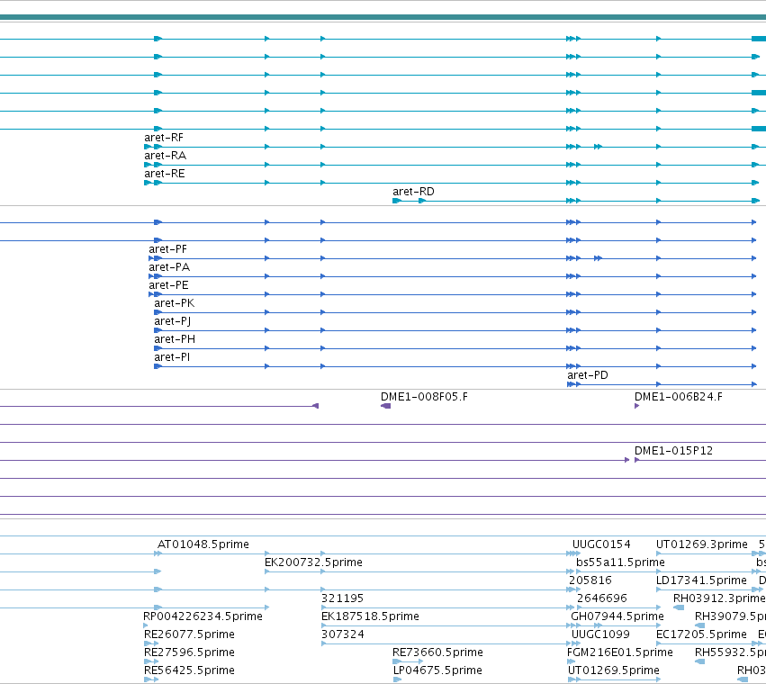Select the EK187518.5prime EST label

(370, 616)
